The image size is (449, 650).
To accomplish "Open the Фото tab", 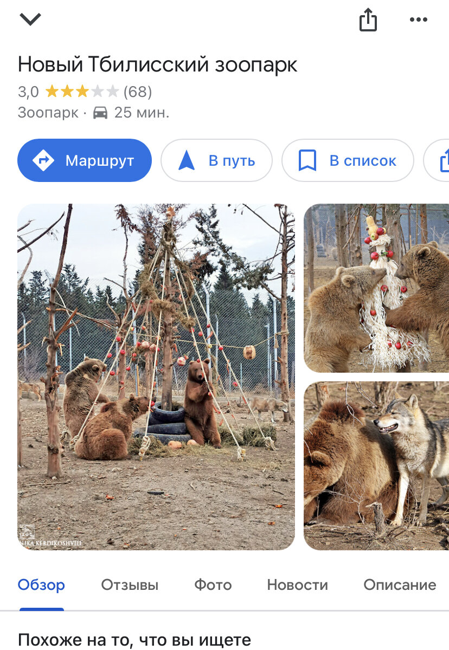I will [x=213, y=585].
